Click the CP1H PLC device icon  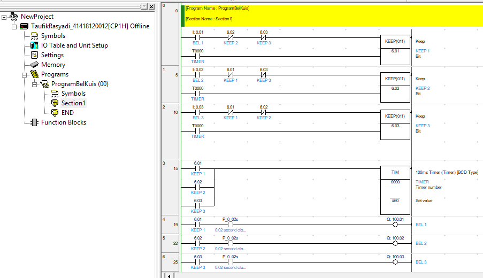(24, 26)
